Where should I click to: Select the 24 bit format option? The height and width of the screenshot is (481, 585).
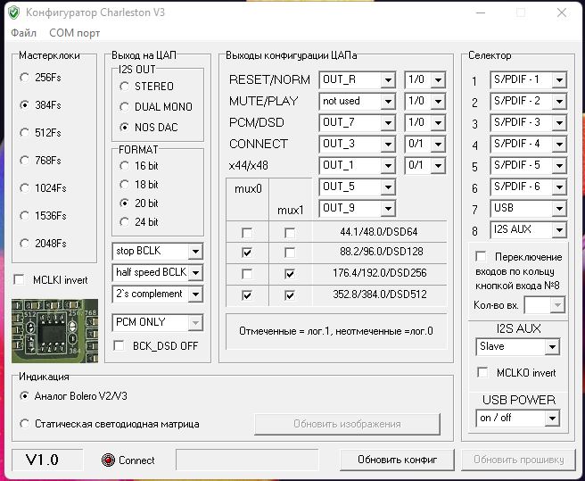click(x=125, y=222)
